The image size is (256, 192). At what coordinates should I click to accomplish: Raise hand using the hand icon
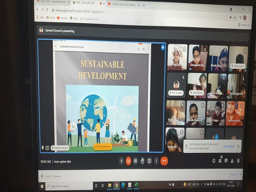pos(142,161)
